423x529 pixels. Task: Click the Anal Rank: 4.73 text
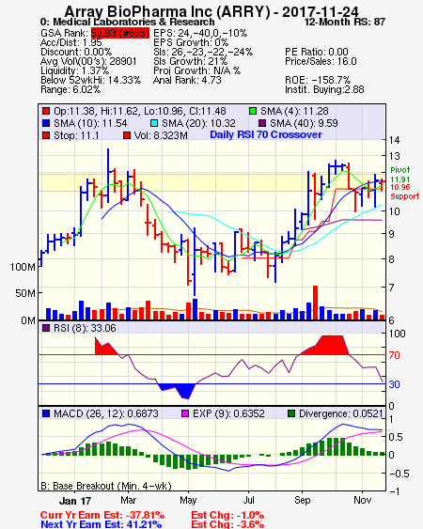(187, 80)
